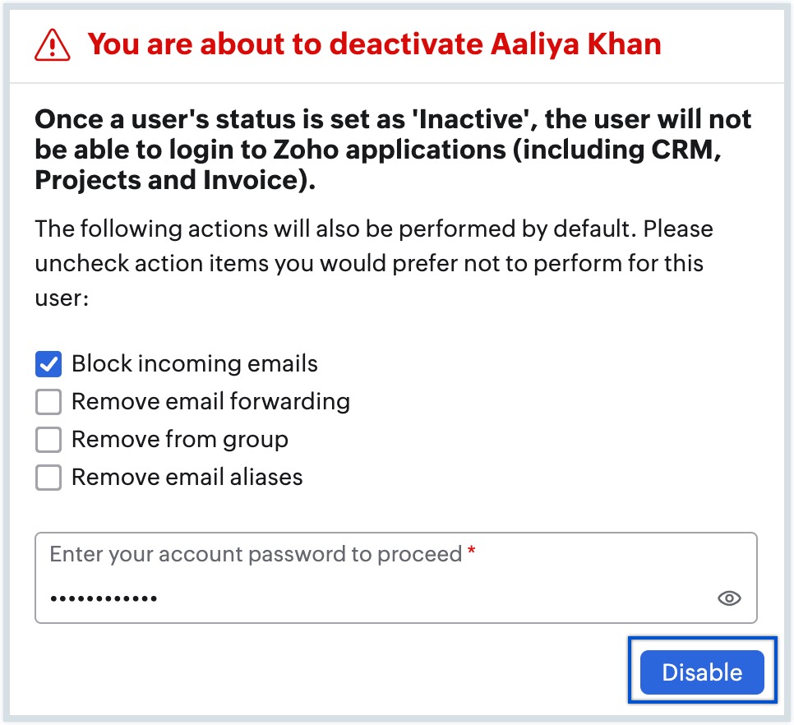Tick the Remove from group checkbox
This screenshot has height=725, width=794.
click(48, 440)
